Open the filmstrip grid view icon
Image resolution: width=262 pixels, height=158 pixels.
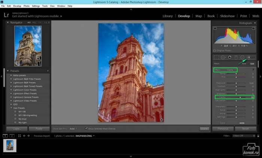click(x=19, y=136)
